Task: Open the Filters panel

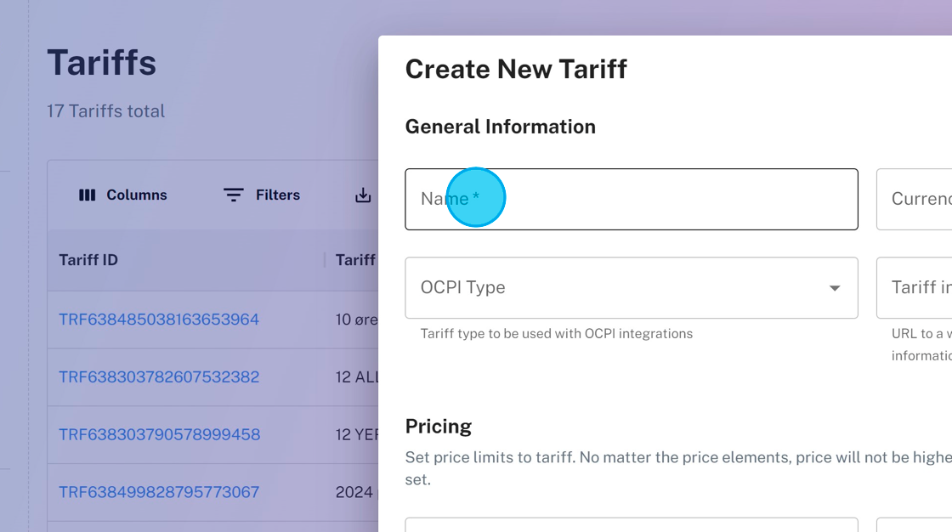Action: 261,195
